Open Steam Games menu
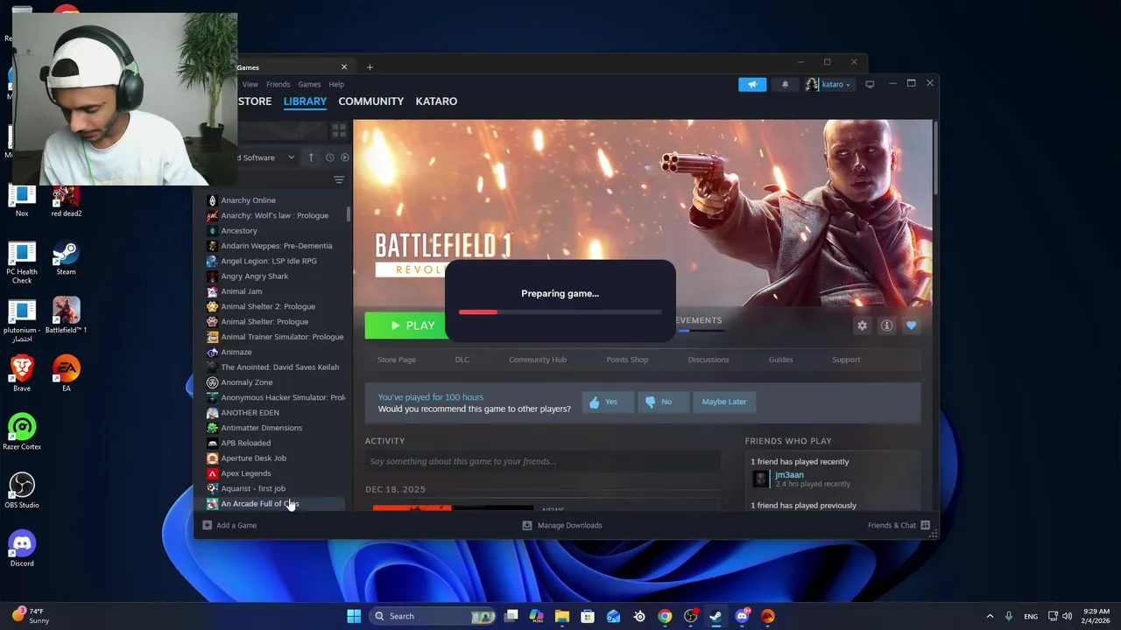The height and width of the screenshot is (630, 1121). pos(309,84)
